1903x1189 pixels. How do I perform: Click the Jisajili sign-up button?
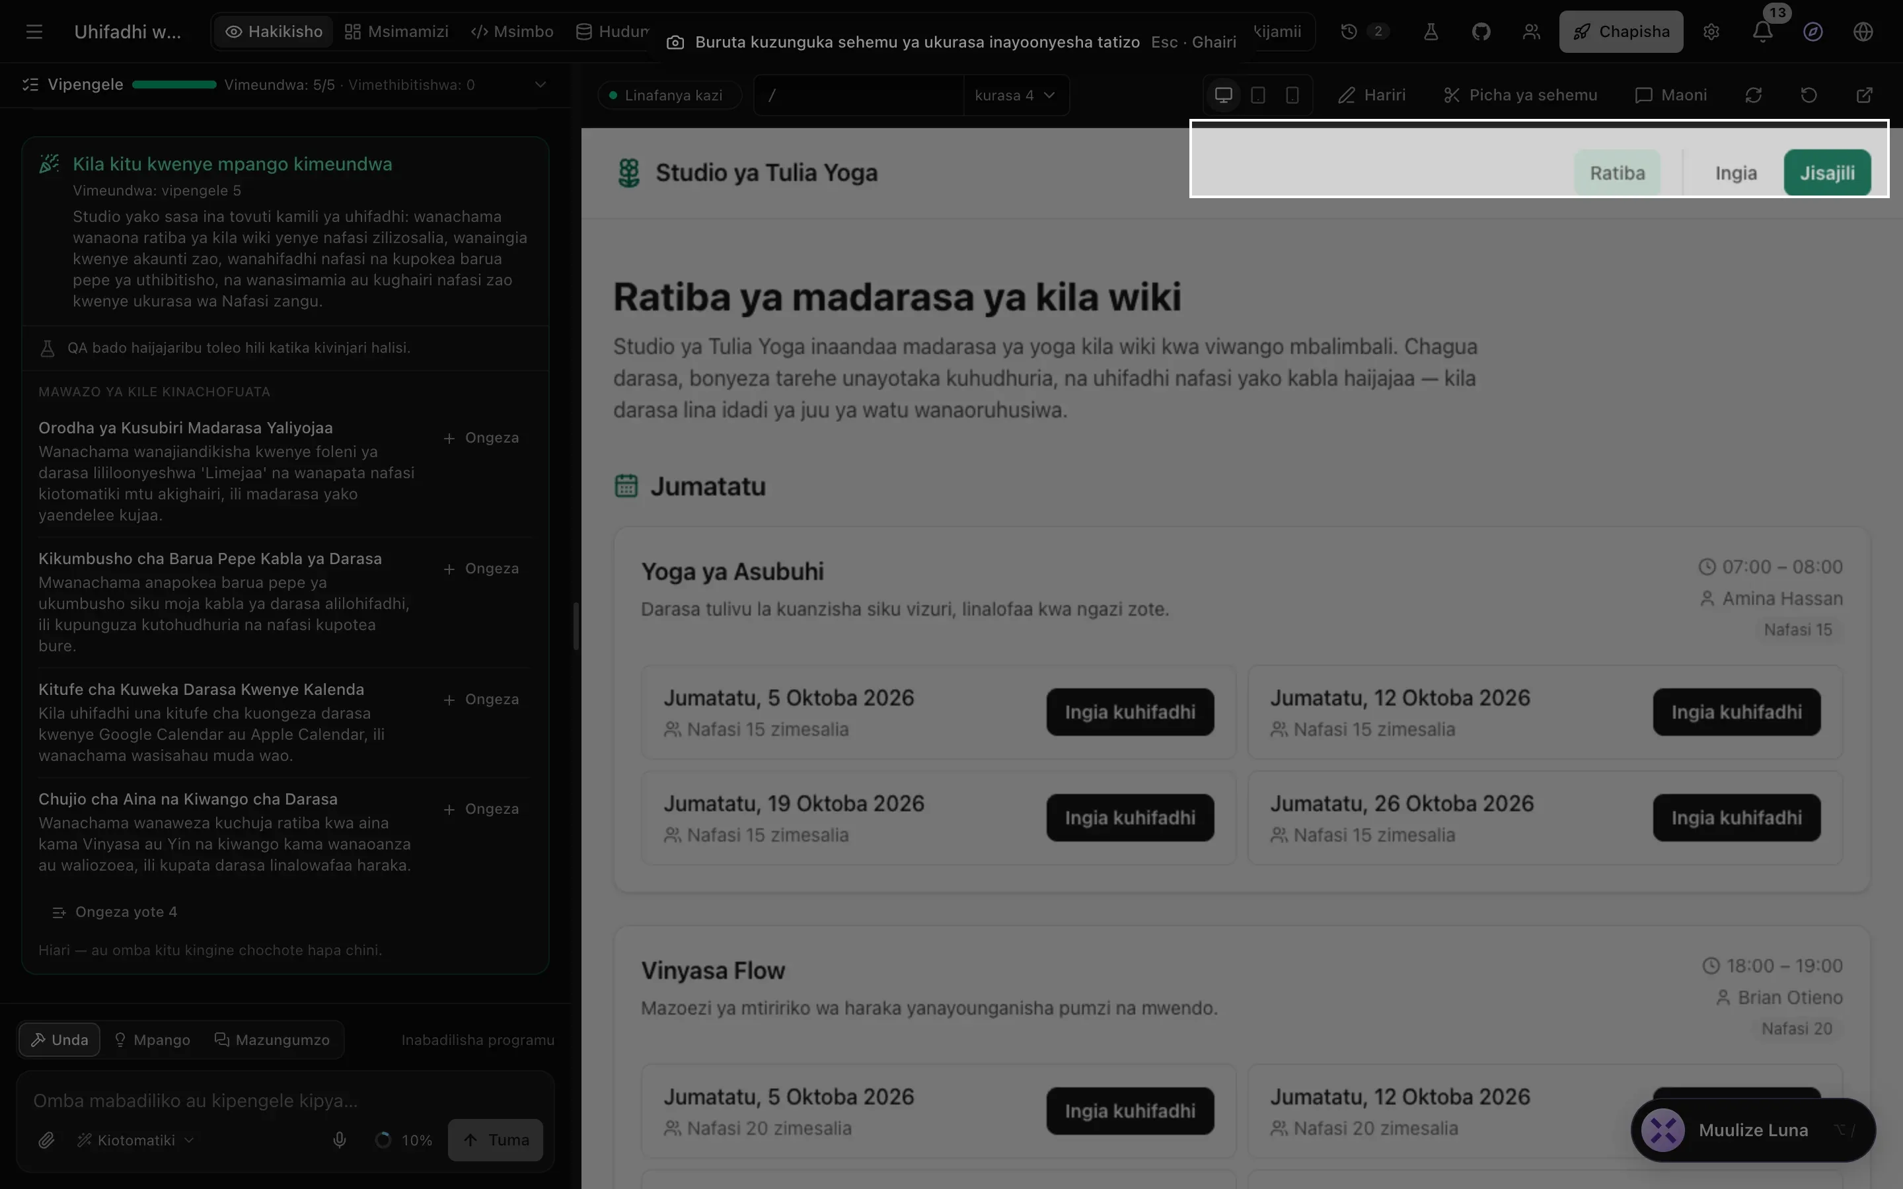(x=1827, y=173)
